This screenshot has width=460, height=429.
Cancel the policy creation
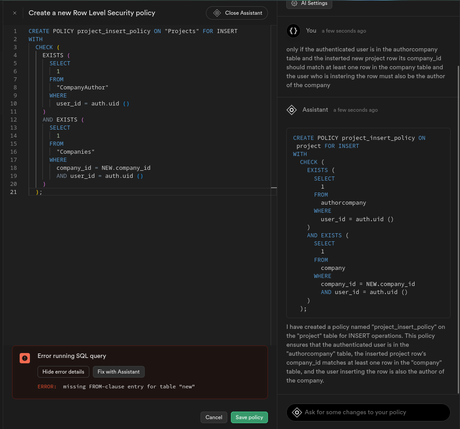coord(213,417)
